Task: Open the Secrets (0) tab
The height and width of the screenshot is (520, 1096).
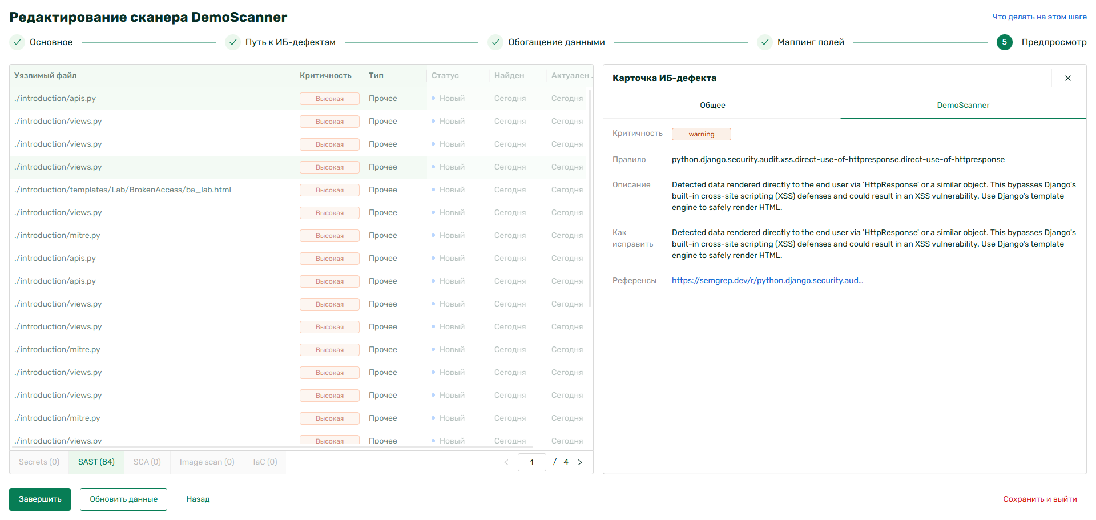Action: click(x=39, y=462)
